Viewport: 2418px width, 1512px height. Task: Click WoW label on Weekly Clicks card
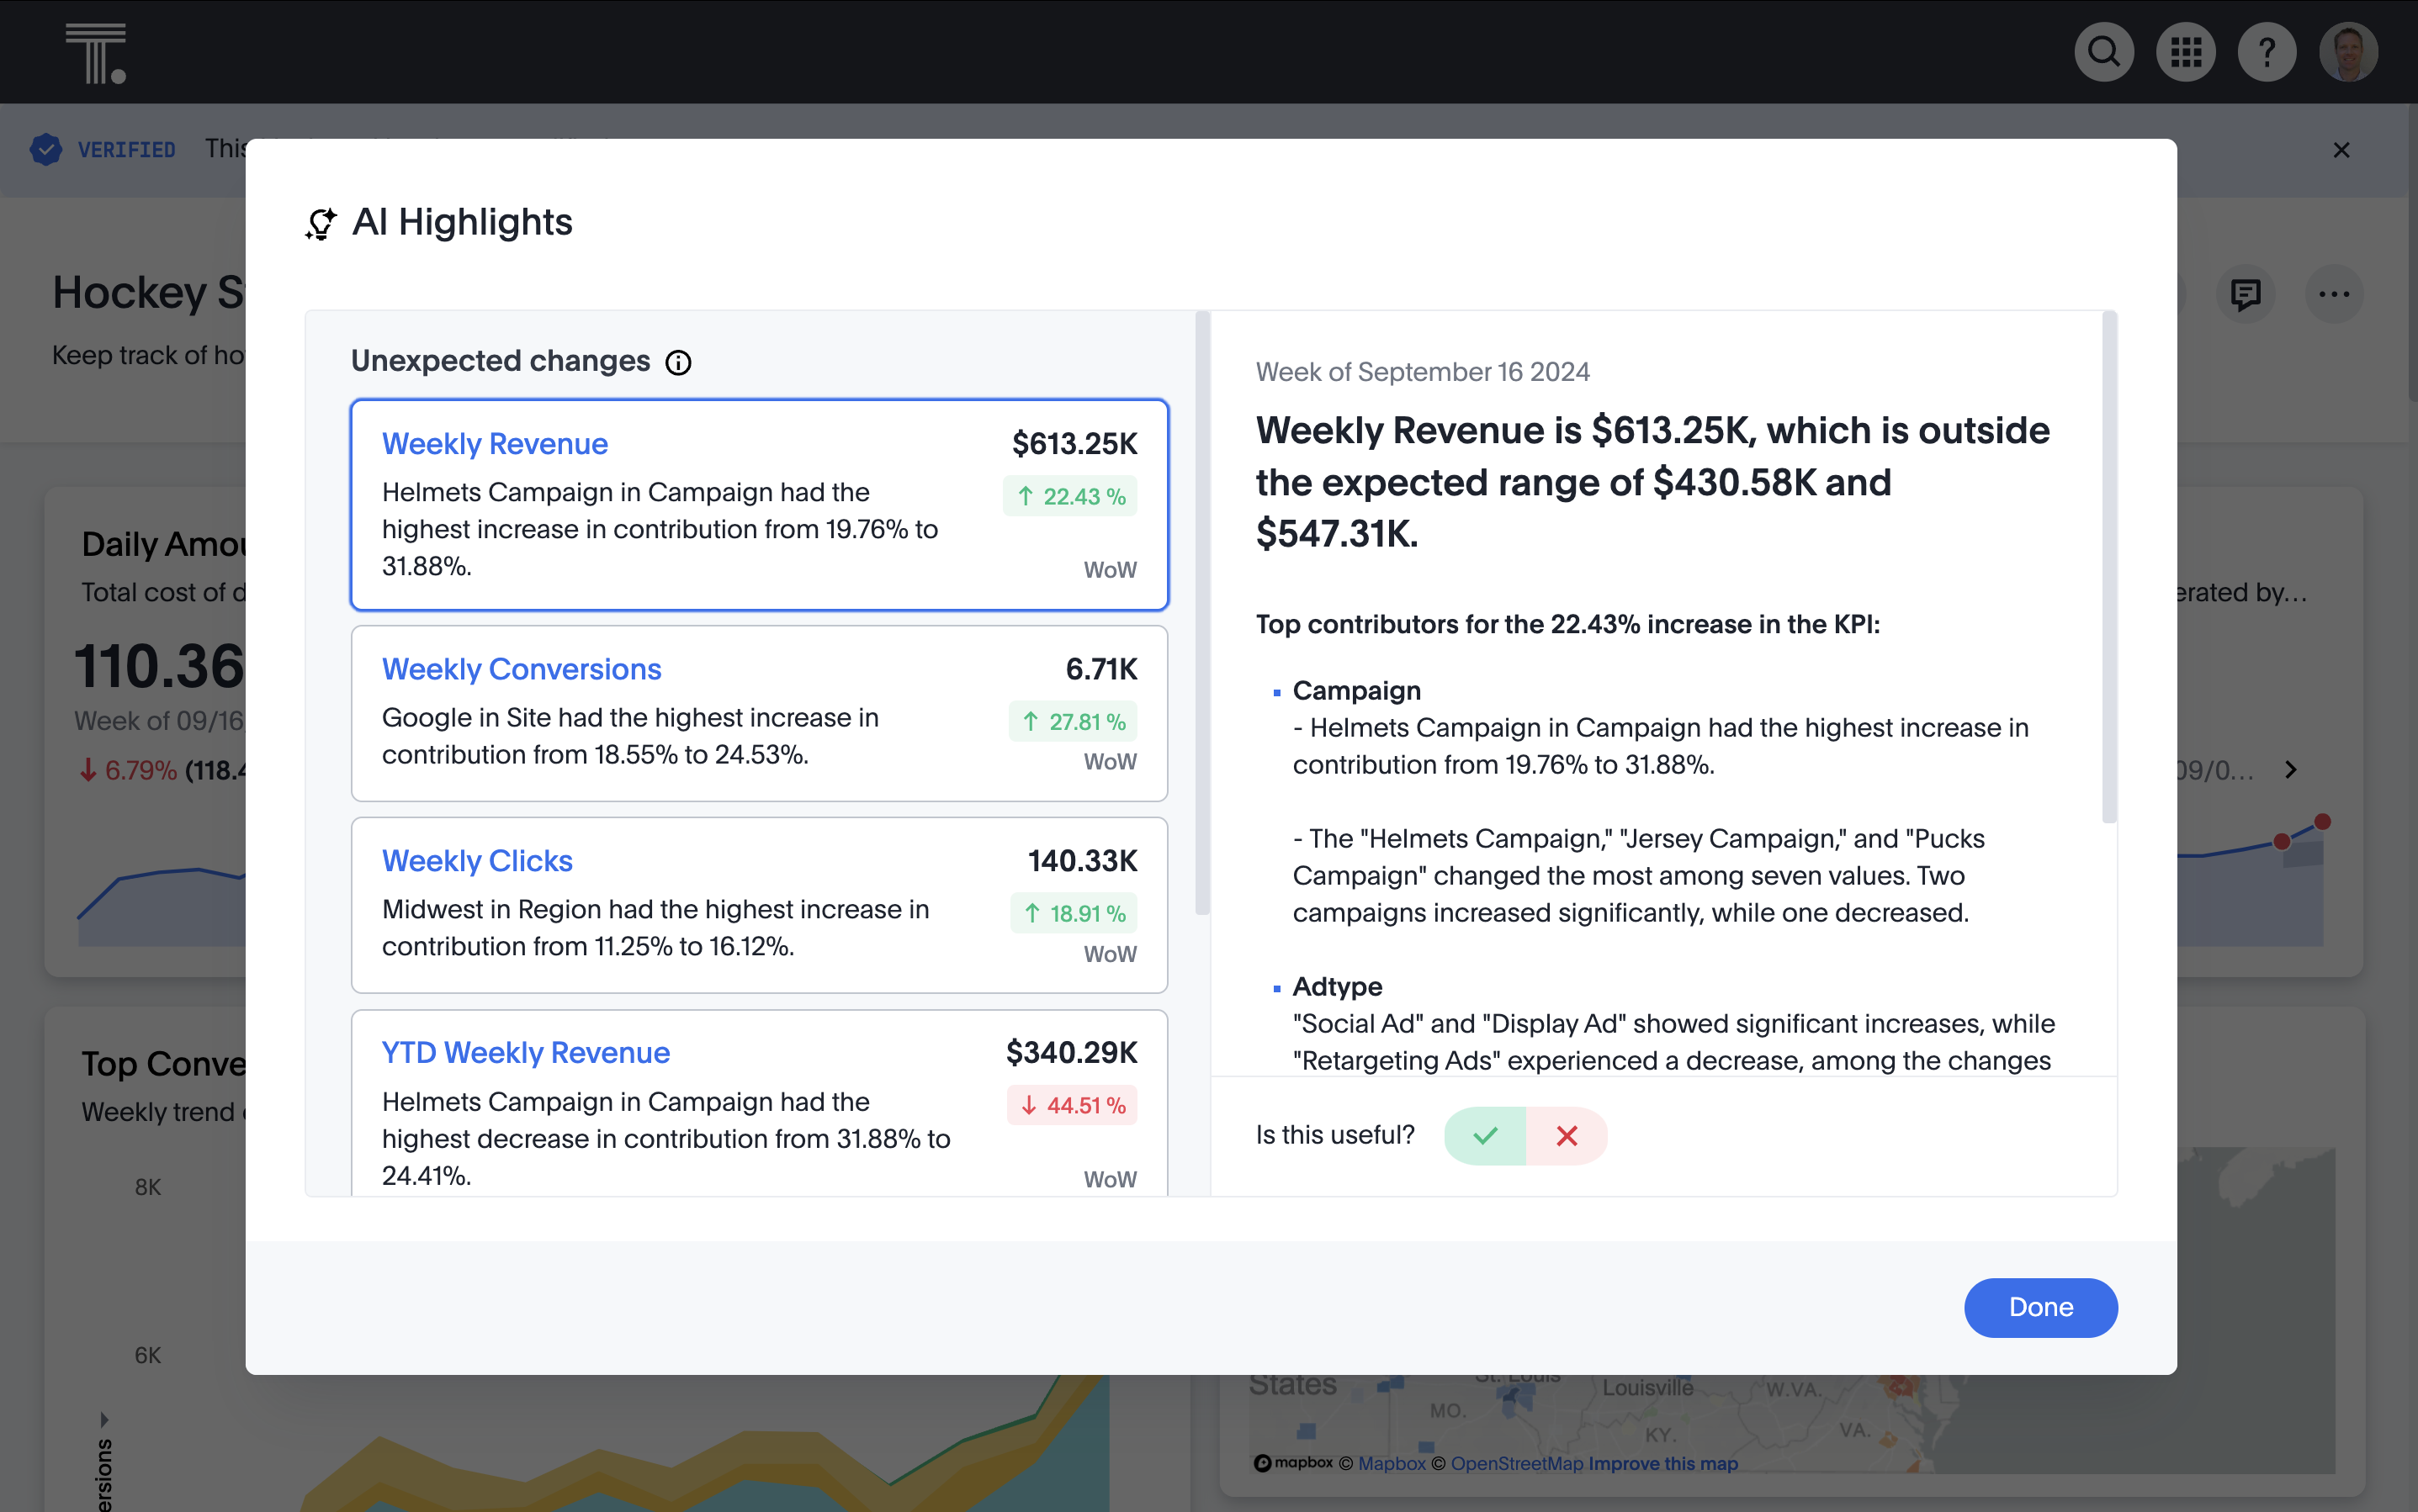[1110, 954]
